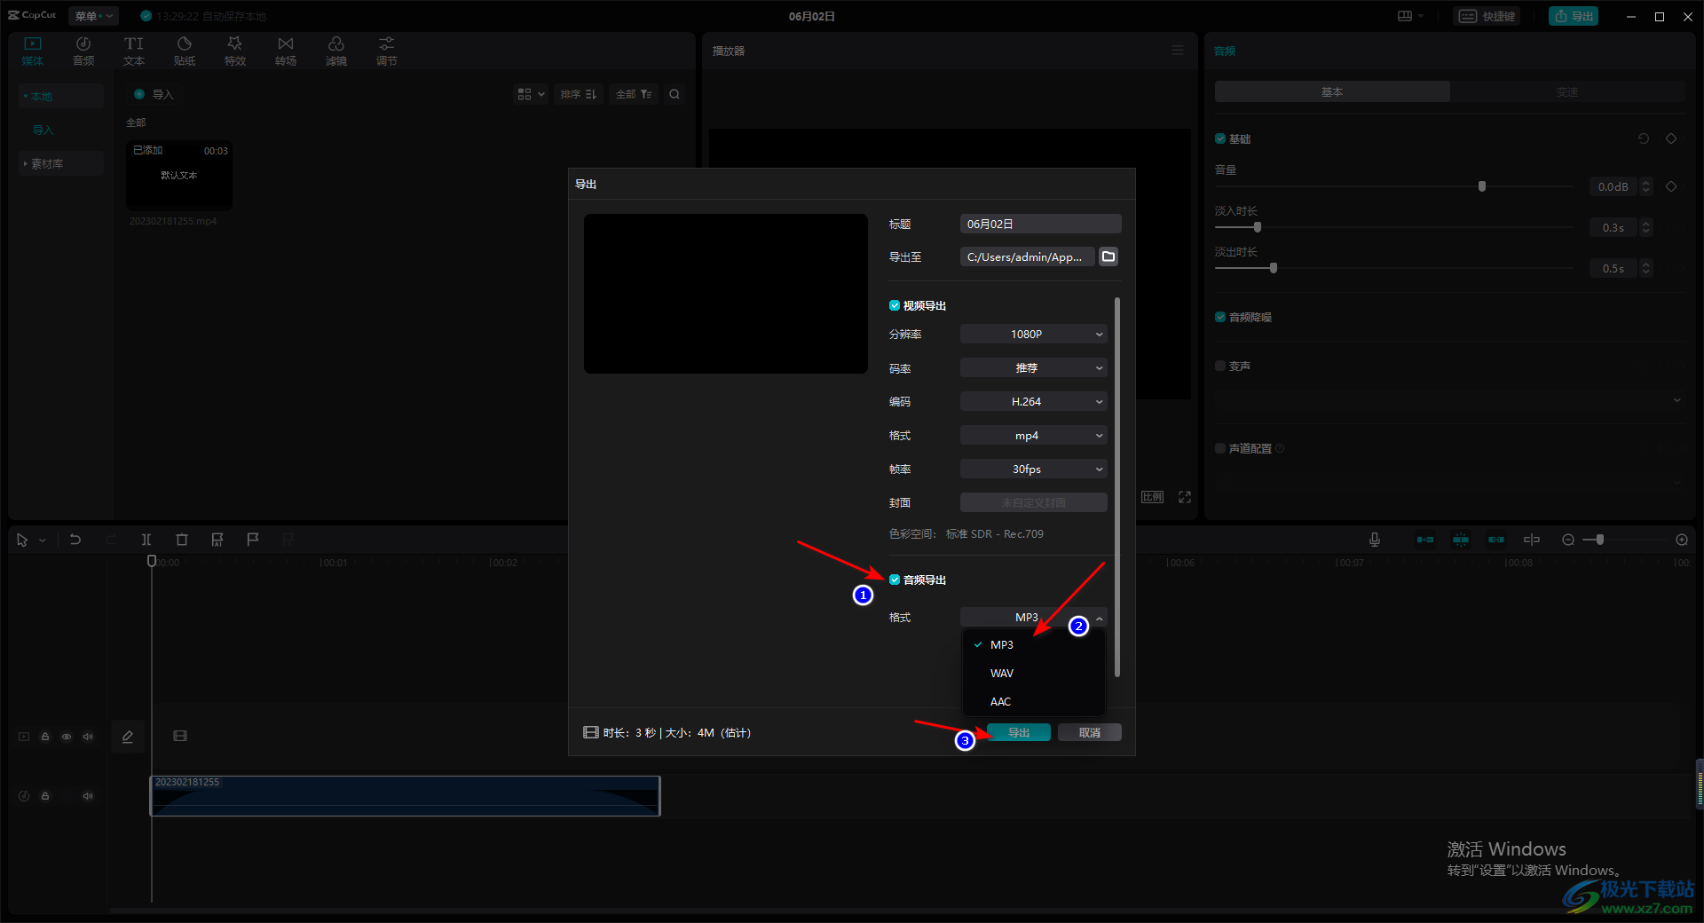Toggle grid view dropdown in media panel
1704x923 pixels.
531,94
